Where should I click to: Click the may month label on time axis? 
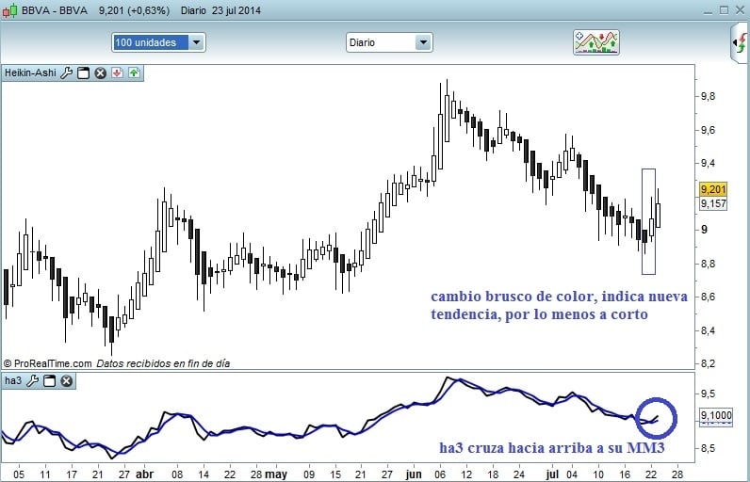tap(276, 474)
